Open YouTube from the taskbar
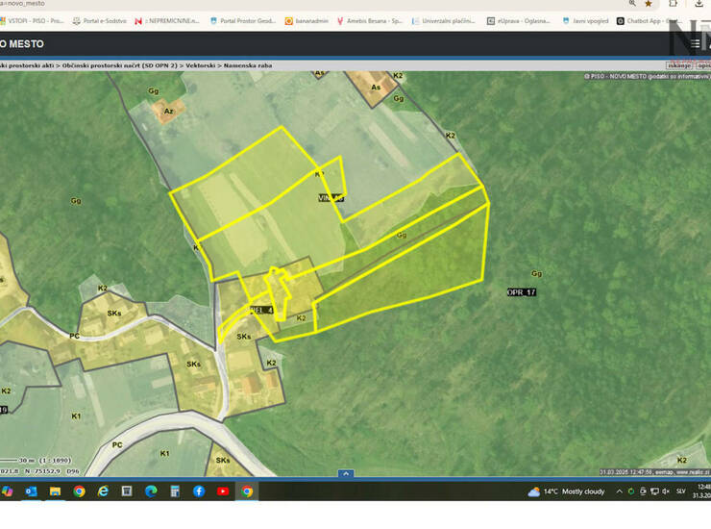This screenshot has width=711, height=529. pos(223,491)
